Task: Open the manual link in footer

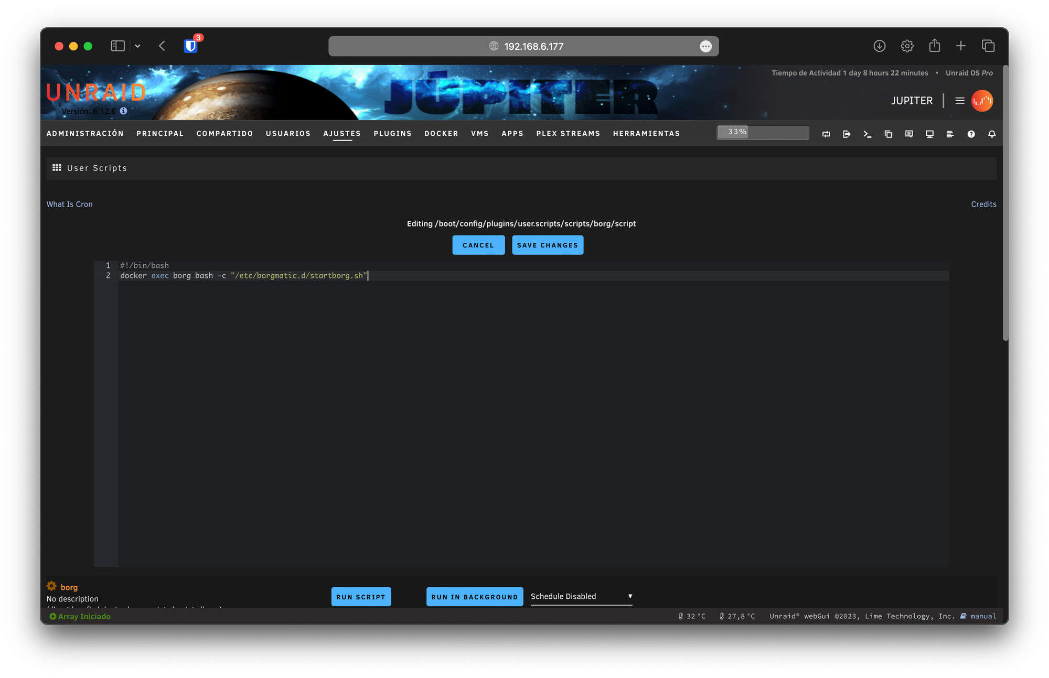Action: 983,616
